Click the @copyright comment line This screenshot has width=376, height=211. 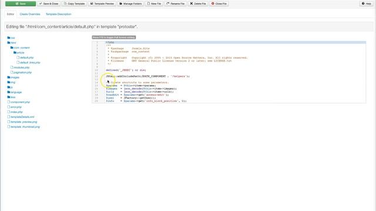point(177,57)
